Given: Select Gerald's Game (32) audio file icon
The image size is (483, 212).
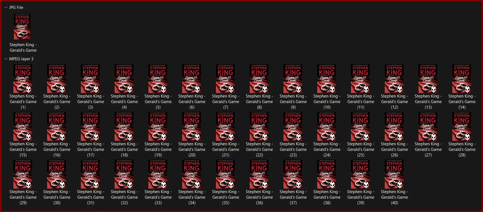Looking at the screenshot, I should [124, 174].
